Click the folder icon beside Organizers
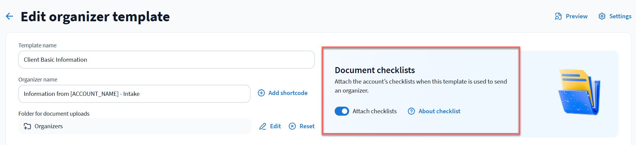 pyautogui.click(x=27, y=126)
